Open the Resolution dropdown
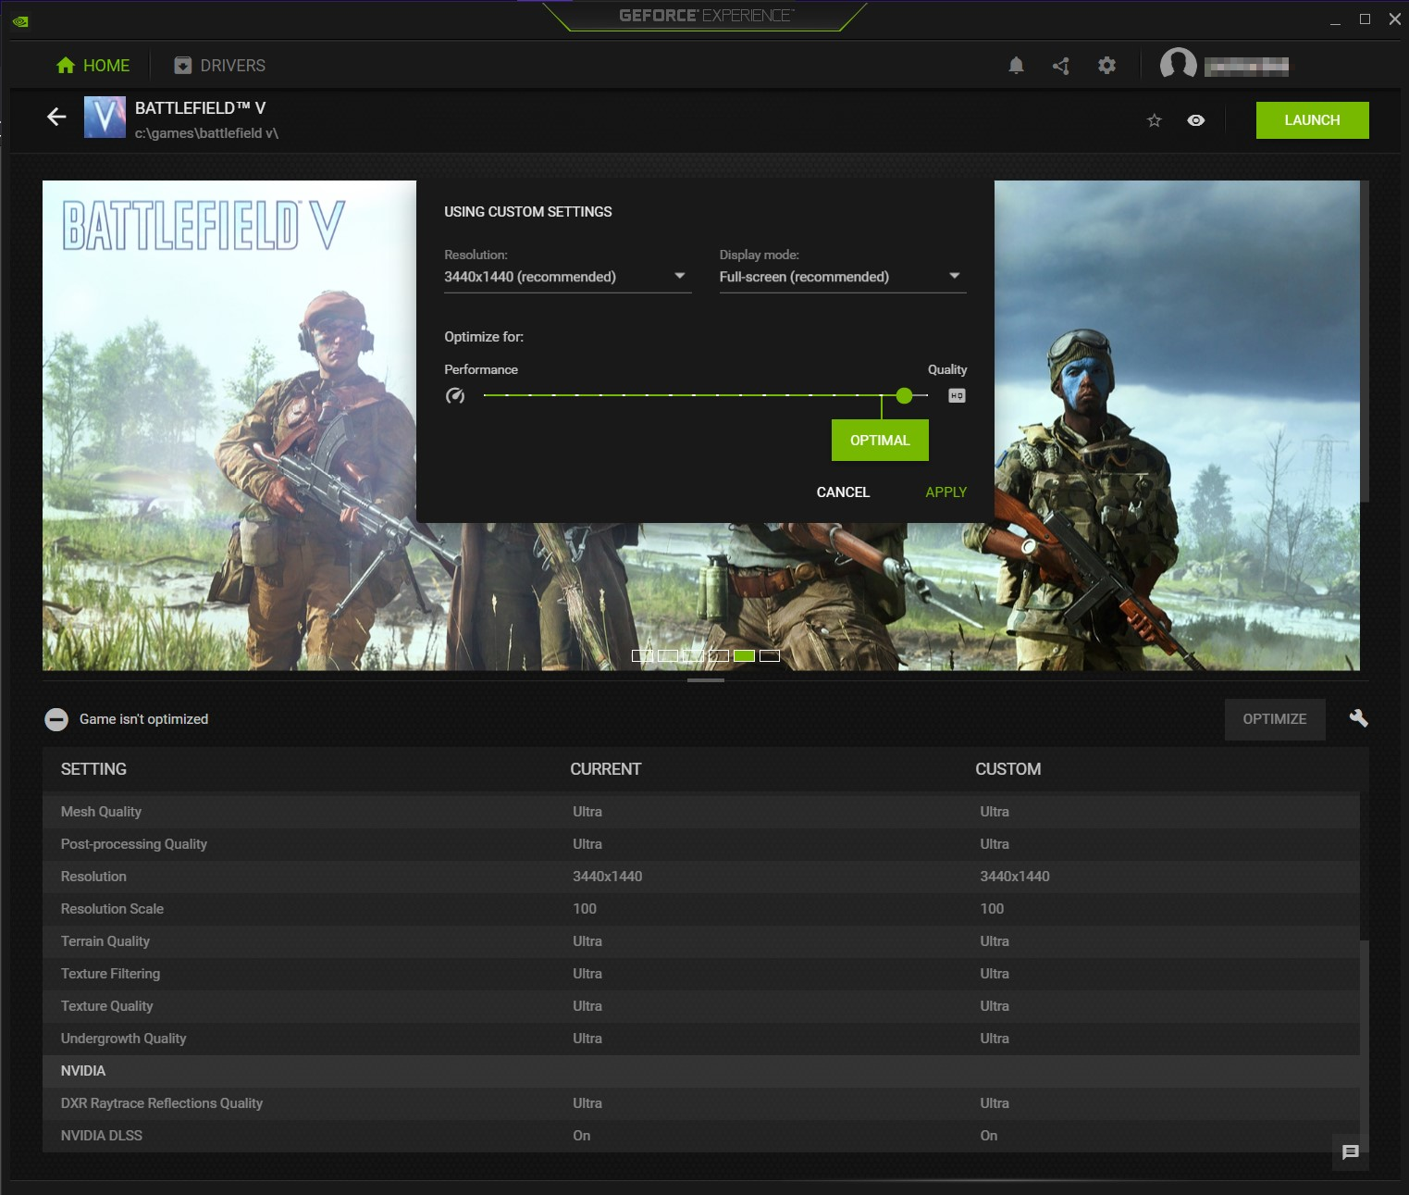 click(567, 277)
